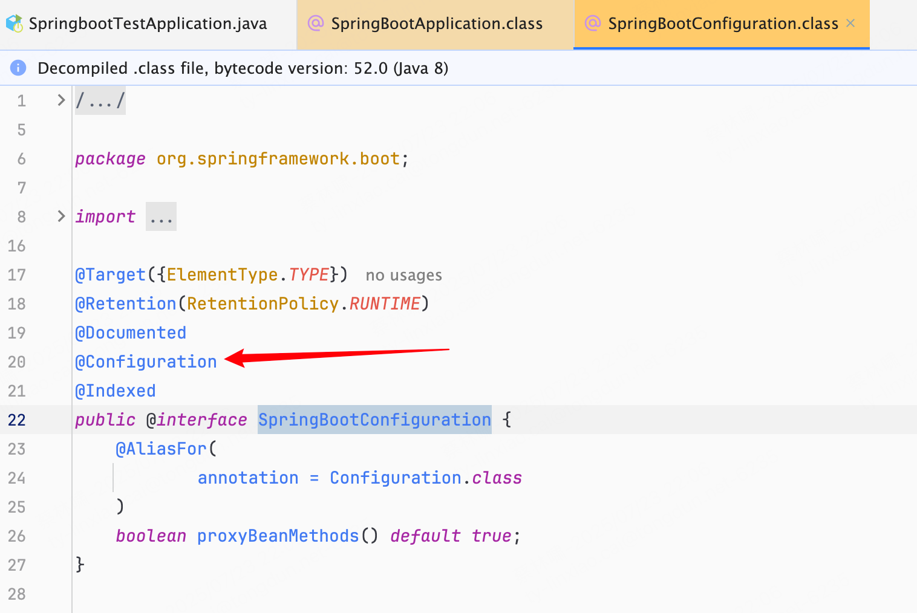917x613 pixels.
Task: Click the package name org.springframework.boot
Action: (278, 158)
